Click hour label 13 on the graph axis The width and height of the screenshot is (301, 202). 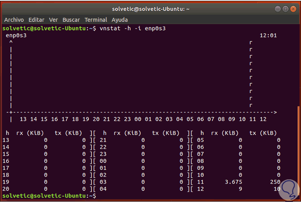tap(23, 119)
